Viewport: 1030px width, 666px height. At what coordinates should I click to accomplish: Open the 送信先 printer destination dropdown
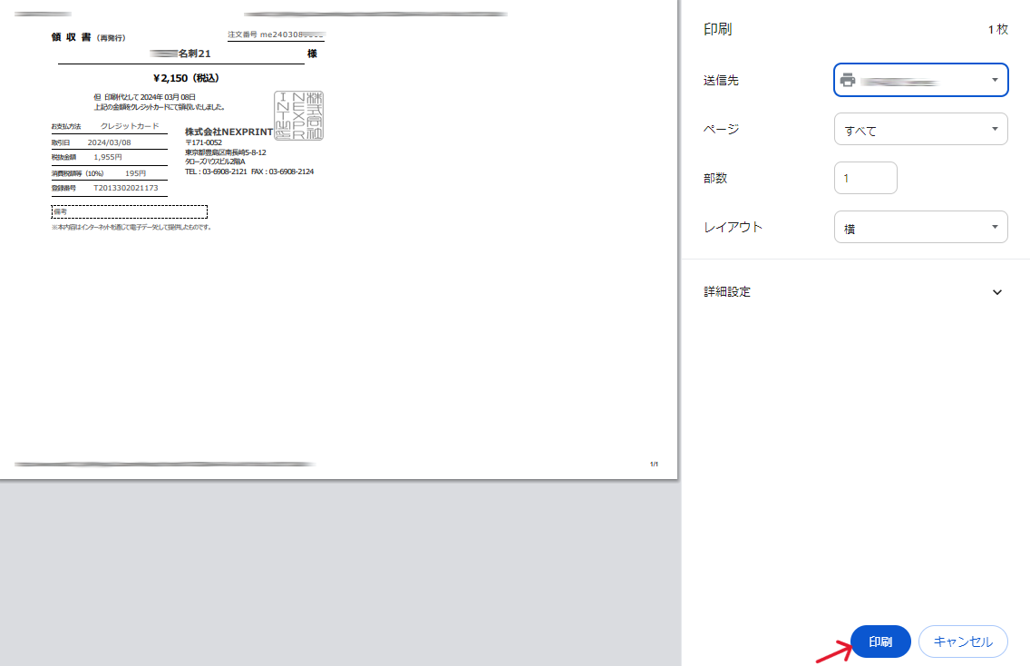point(921,80)
